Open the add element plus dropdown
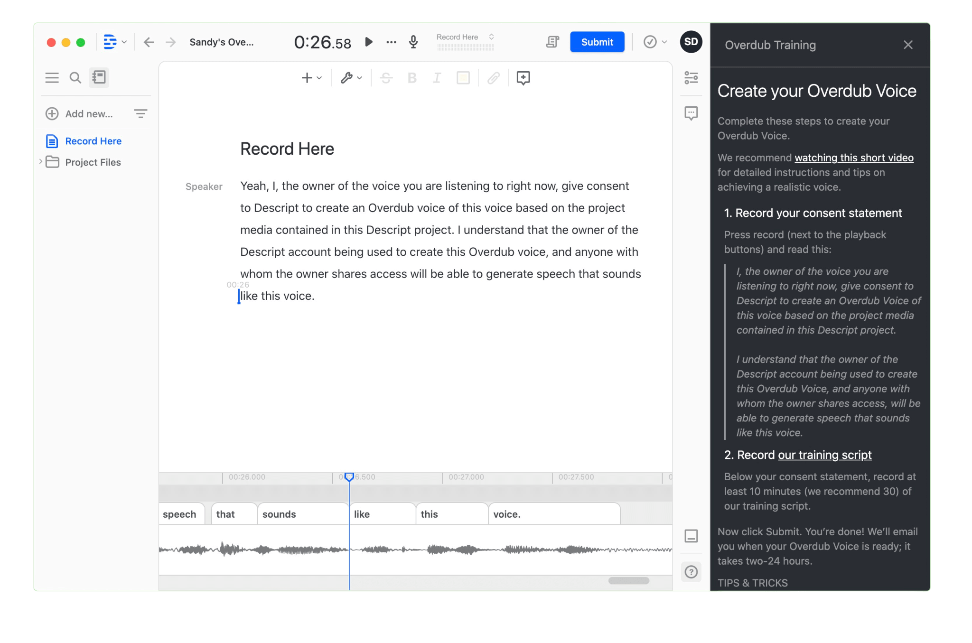 pos(310,78)
